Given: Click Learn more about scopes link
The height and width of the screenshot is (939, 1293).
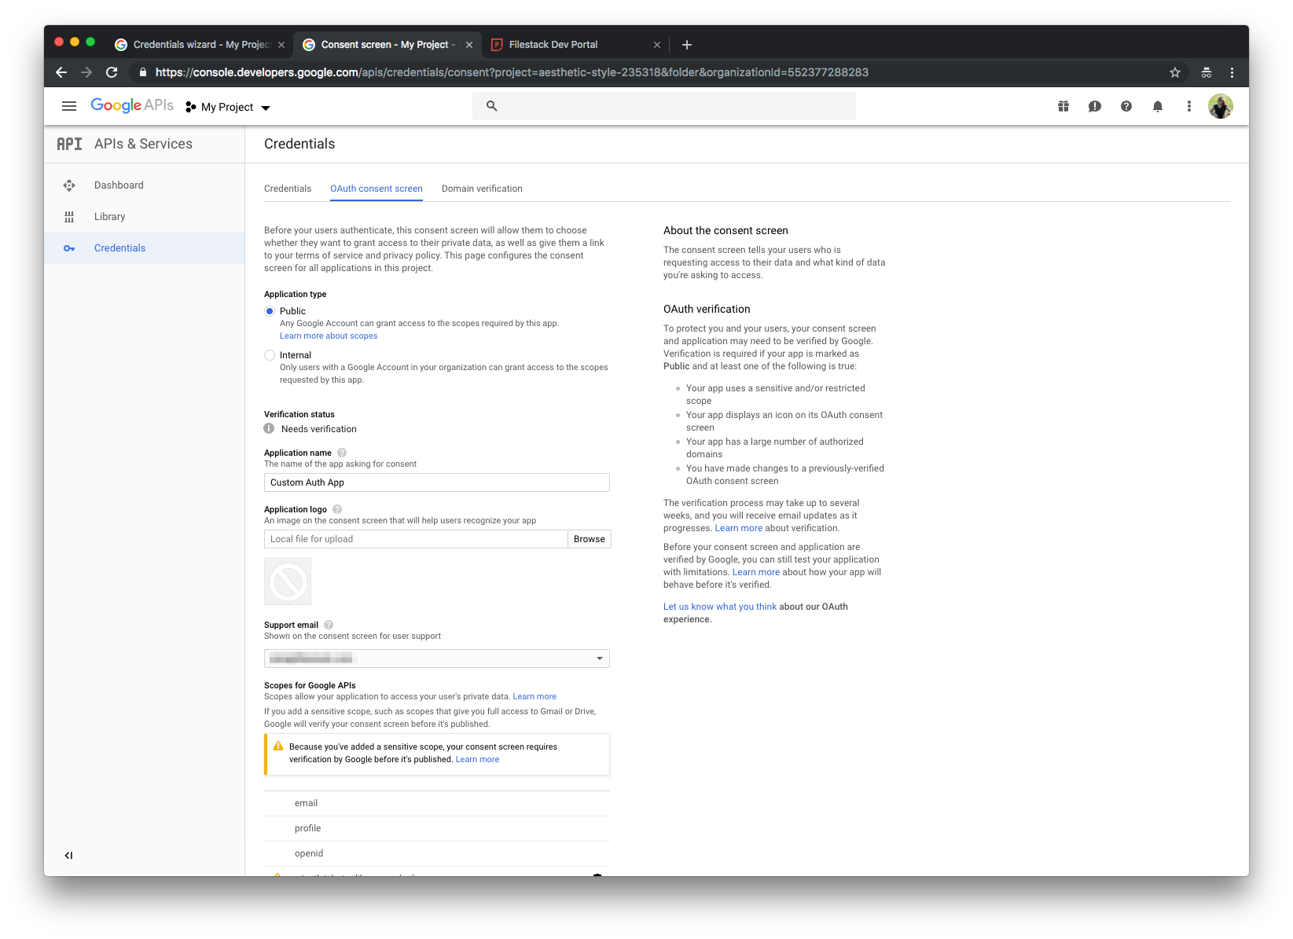Looking at the screenshot, I should point(329,336).
